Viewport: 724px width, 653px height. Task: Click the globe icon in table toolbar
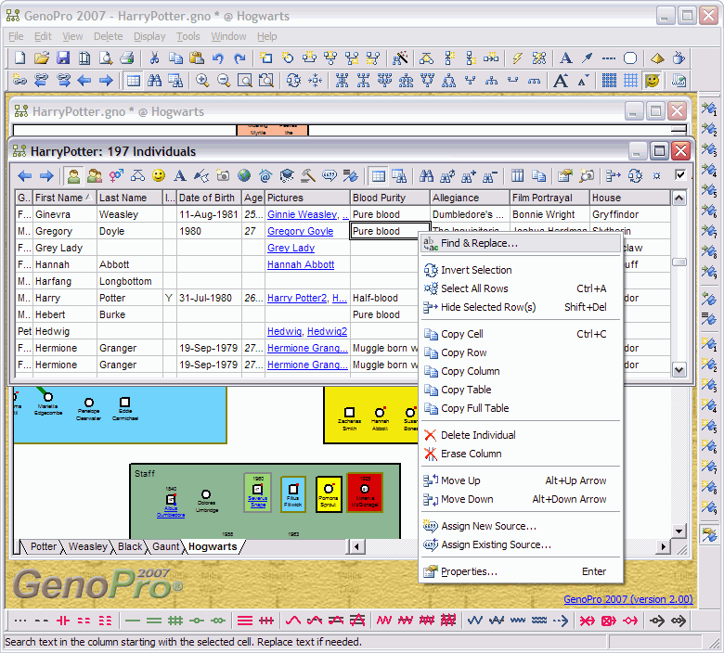(244, 175)
